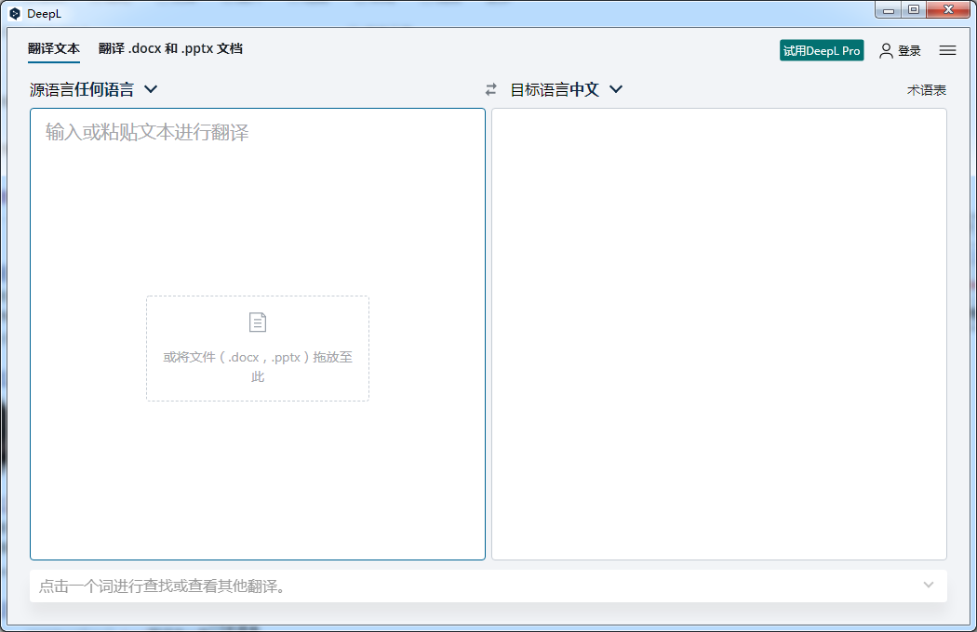Click the 试用DeepL Pro button
Screen dimensions: 977x632
tap(822, 50)
